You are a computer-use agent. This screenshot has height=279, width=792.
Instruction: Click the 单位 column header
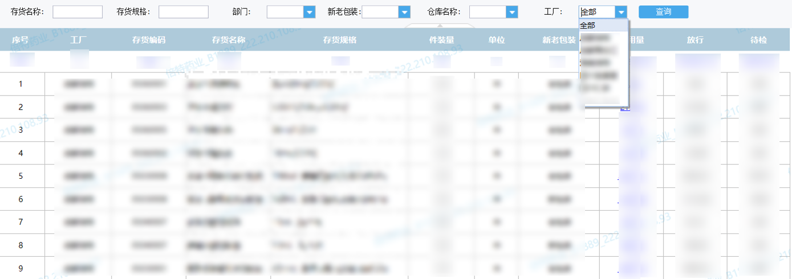[x=497, y=40]
